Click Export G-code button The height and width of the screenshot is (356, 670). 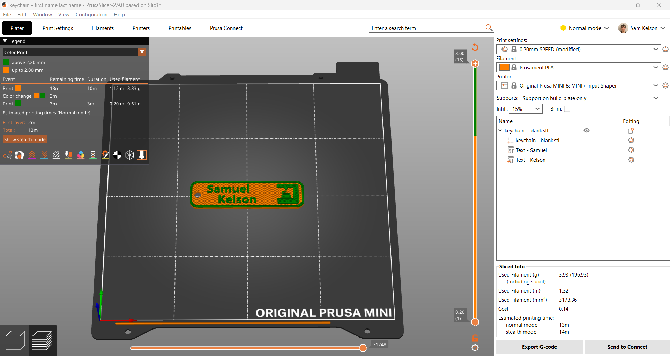(539, 347)
